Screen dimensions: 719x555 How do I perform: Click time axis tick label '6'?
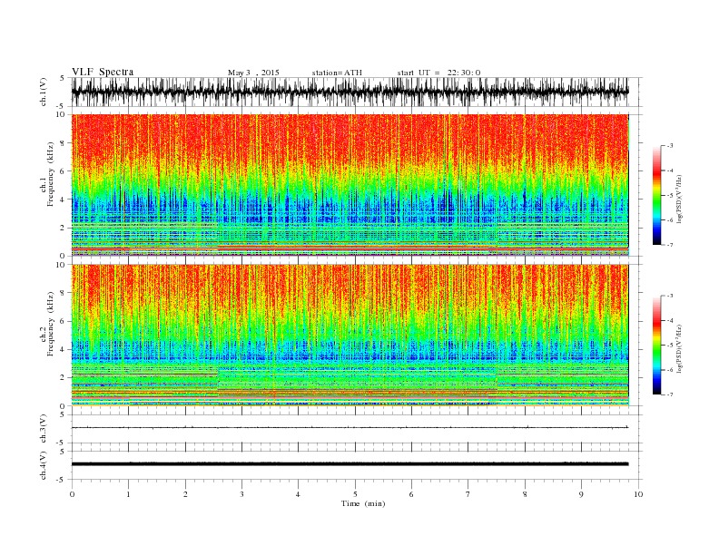[411, 494]
